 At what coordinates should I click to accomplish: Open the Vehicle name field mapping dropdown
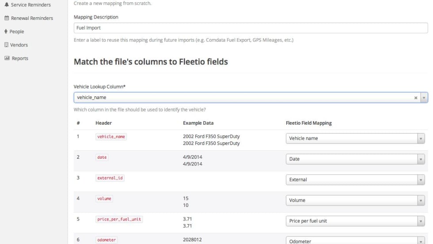[x=355, y=138]
